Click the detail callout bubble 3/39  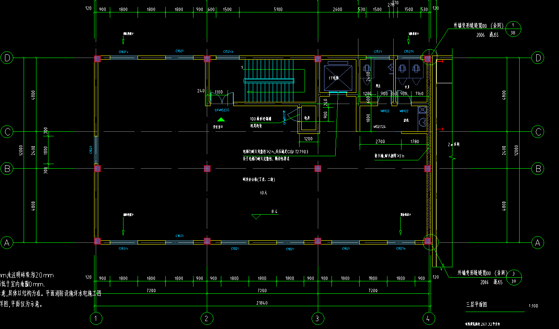tap(513, 277)
